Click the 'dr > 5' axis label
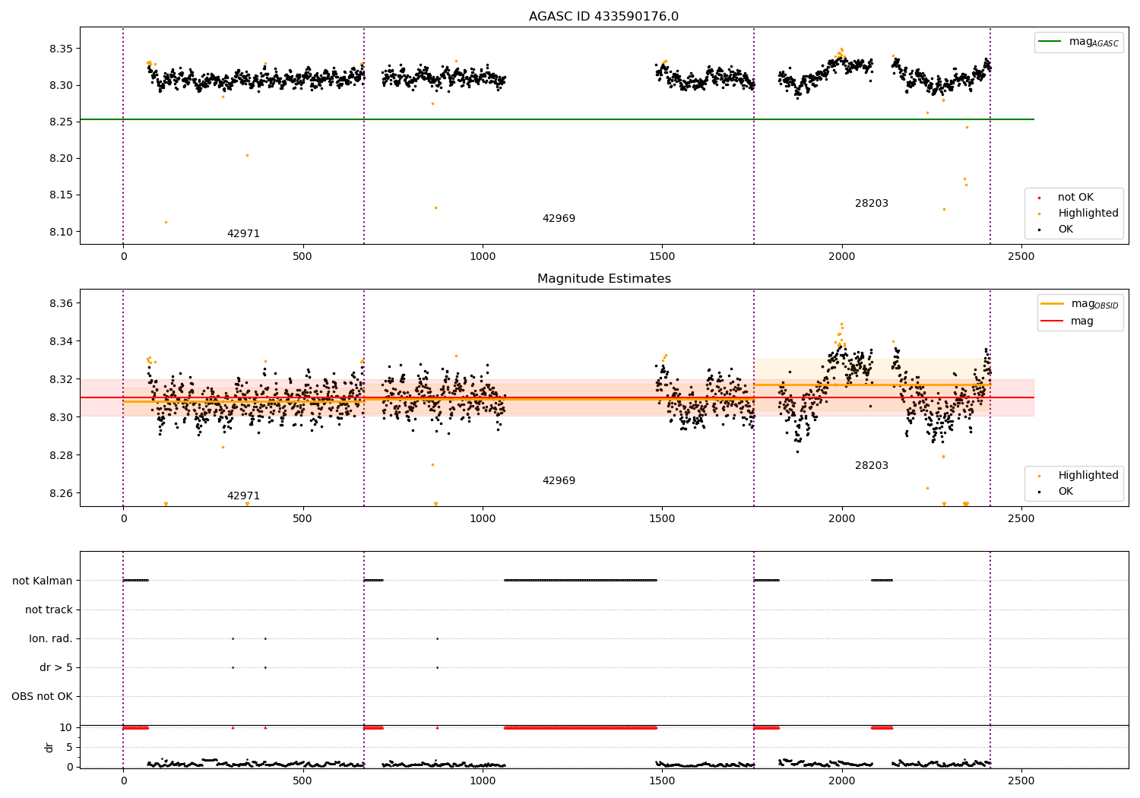Image resolution: width=1140 pixels, height=798 pixels. click(56, 667)
